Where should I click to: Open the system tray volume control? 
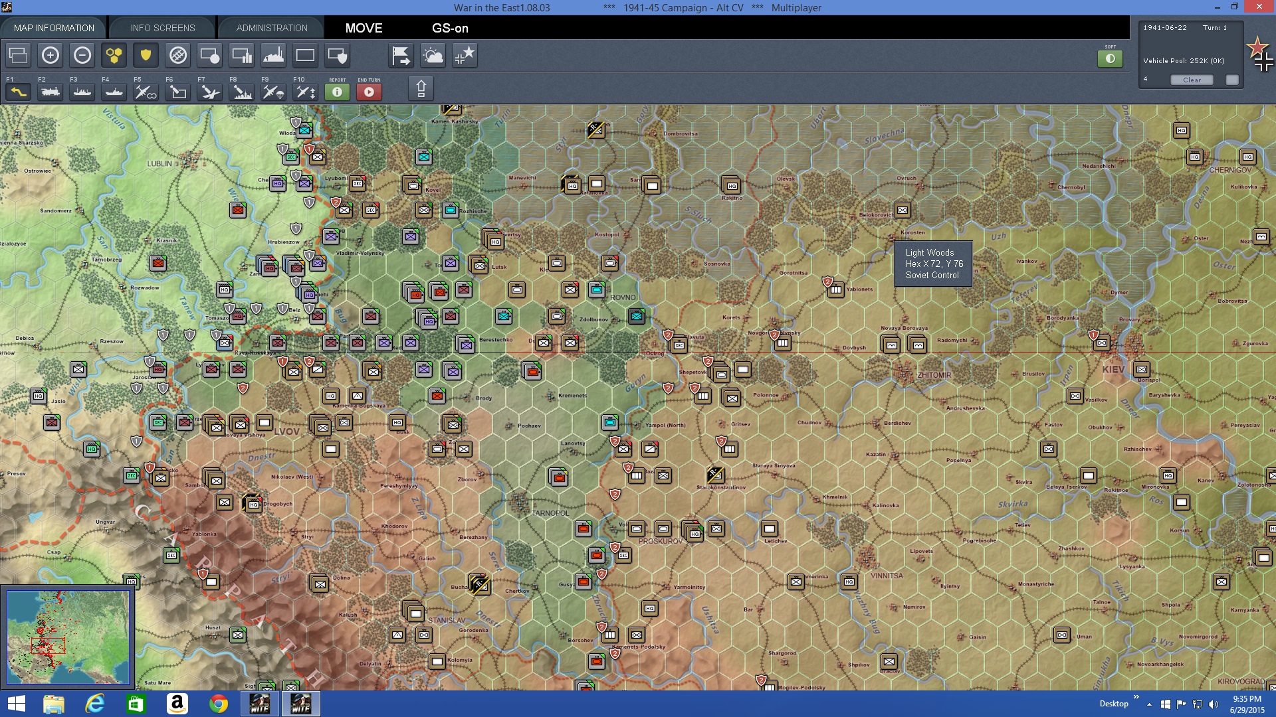pos(1213,704)
